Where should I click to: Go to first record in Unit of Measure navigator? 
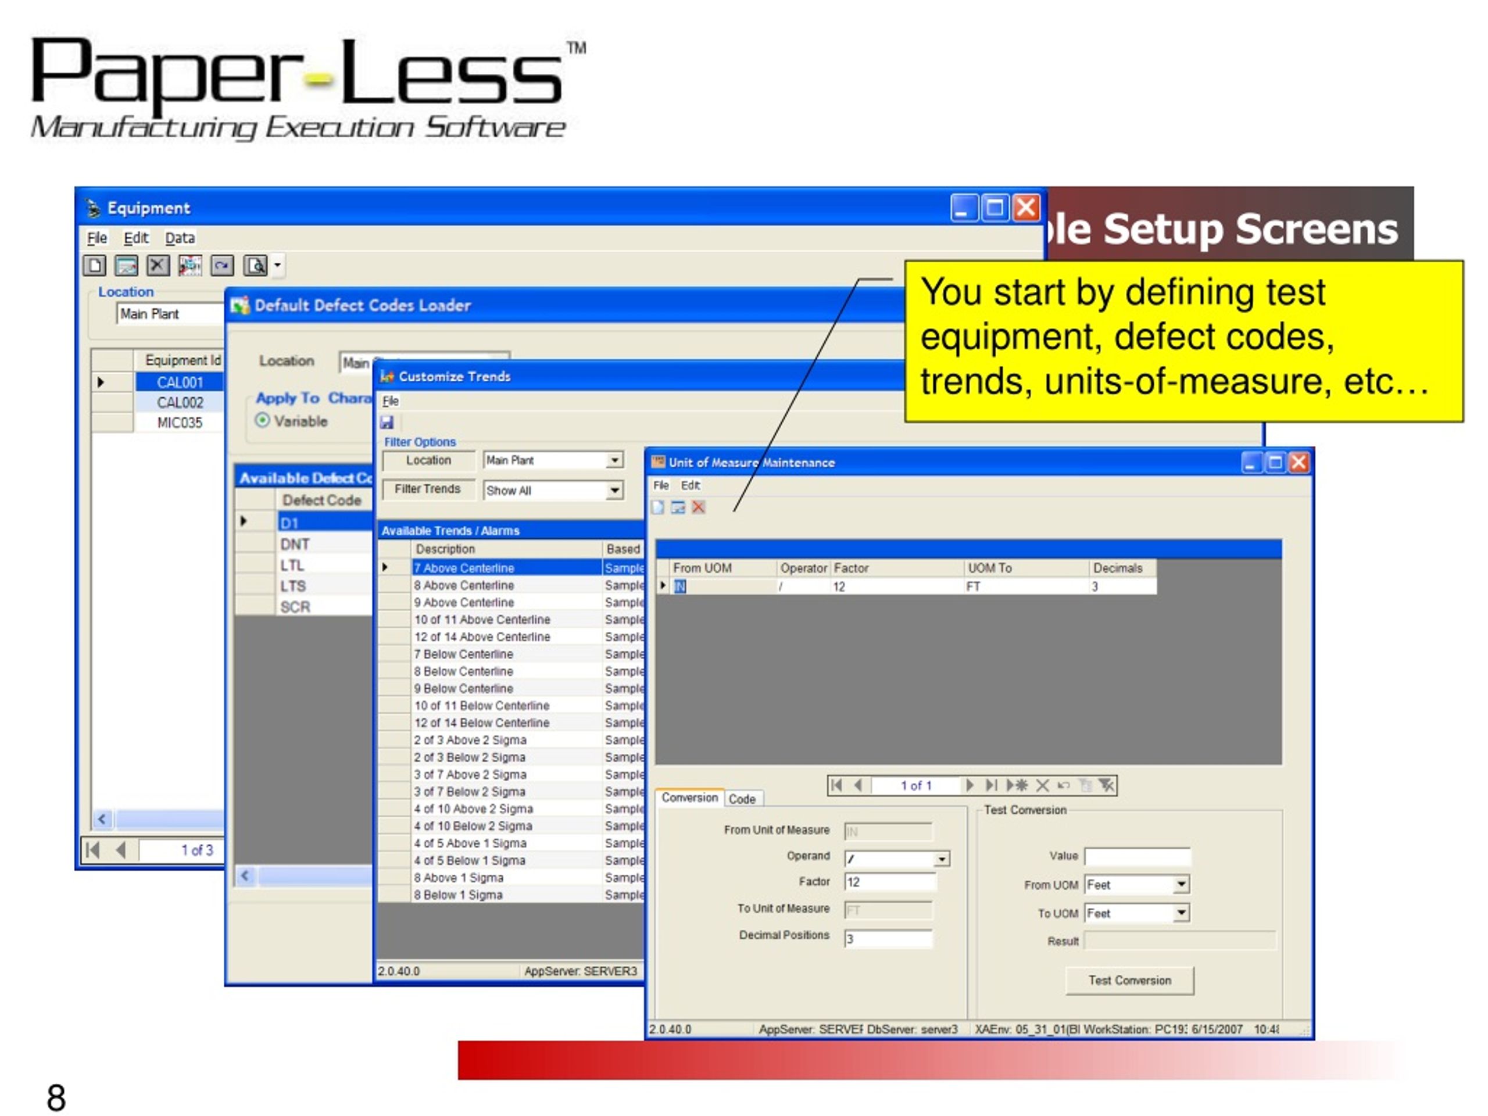click(837, 785)
